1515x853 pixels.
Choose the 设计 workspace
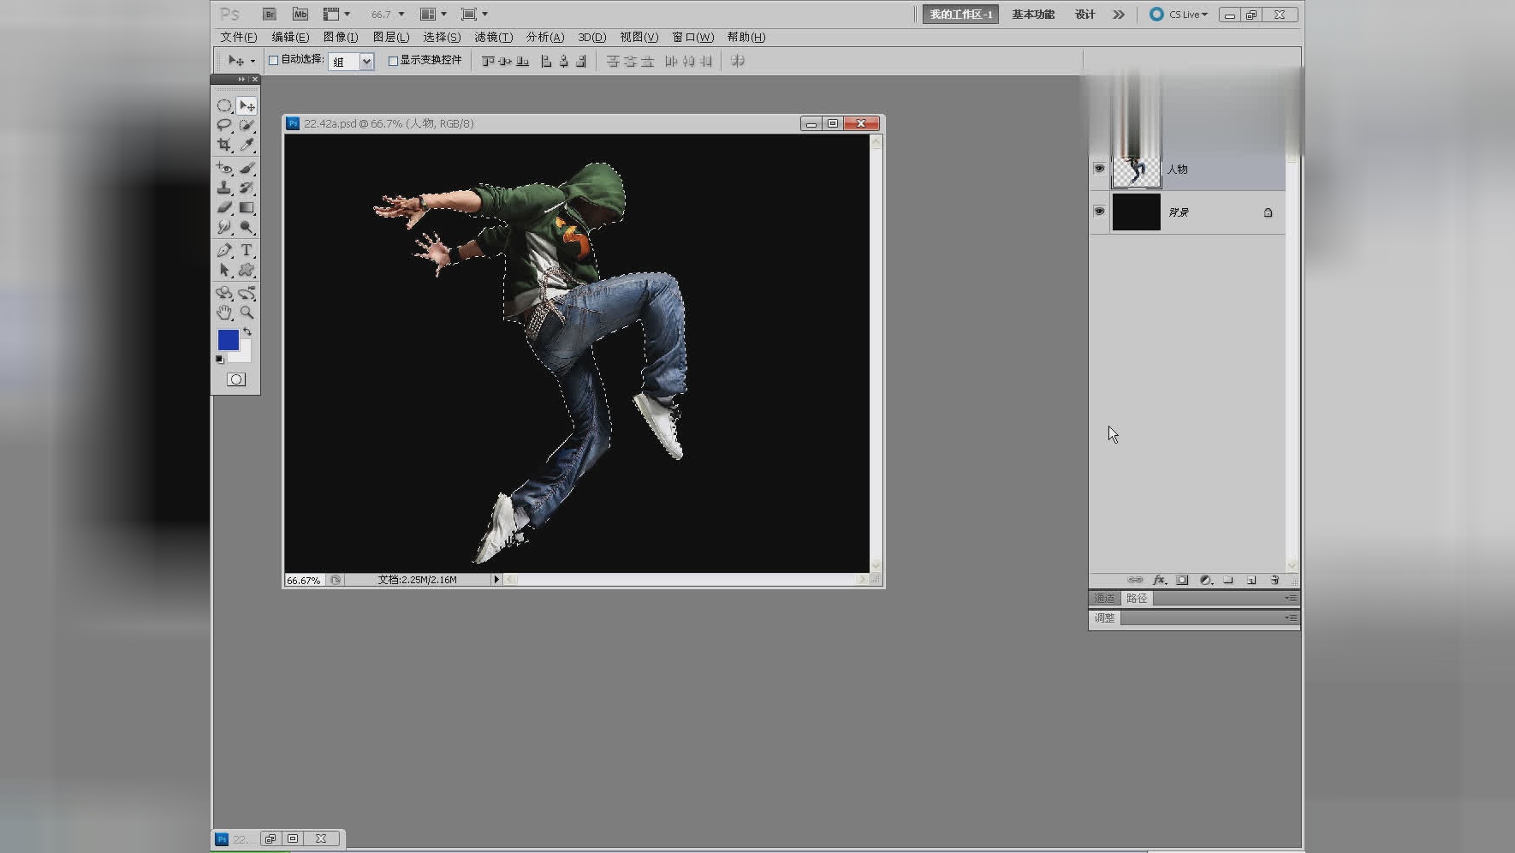1085,14
